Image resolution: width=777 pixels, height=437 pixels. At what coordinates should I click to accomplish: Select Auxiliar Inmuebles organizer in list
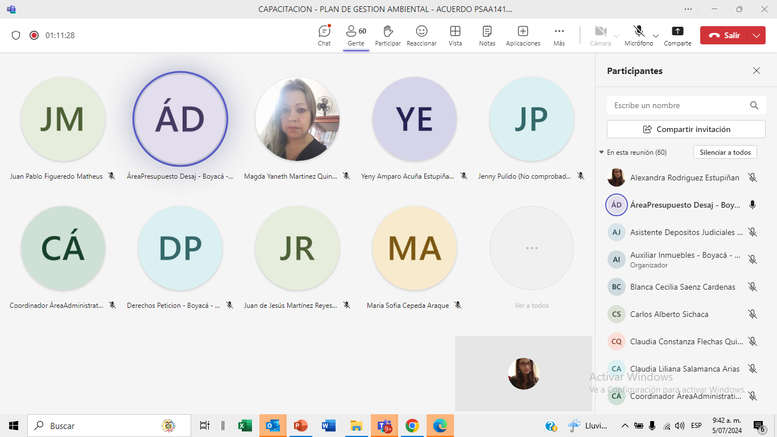[685, 259]
